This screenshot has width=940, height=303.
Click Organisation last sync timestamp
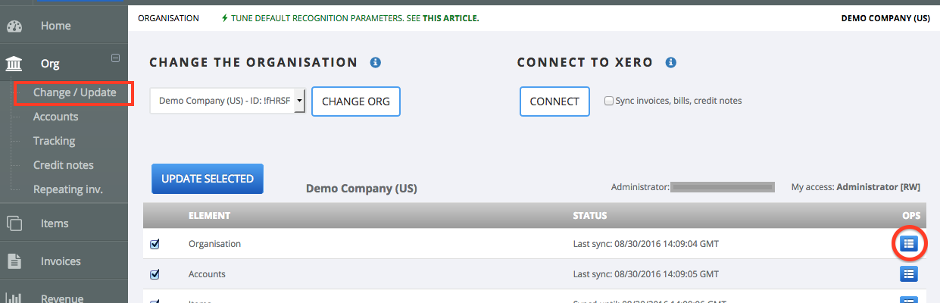[x=646, y=244]
